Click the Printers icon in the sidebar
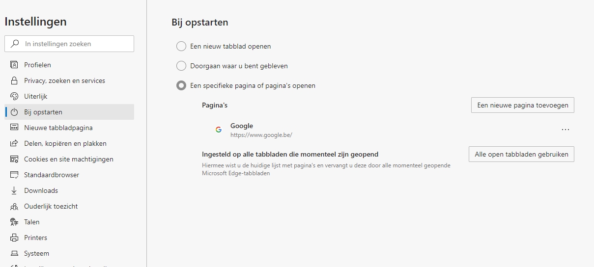Viewport: 594px width, 267px height. pos(14,238)
